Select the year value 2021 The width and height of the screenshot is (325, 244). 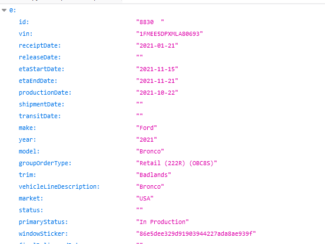click(x=147, y=139)
